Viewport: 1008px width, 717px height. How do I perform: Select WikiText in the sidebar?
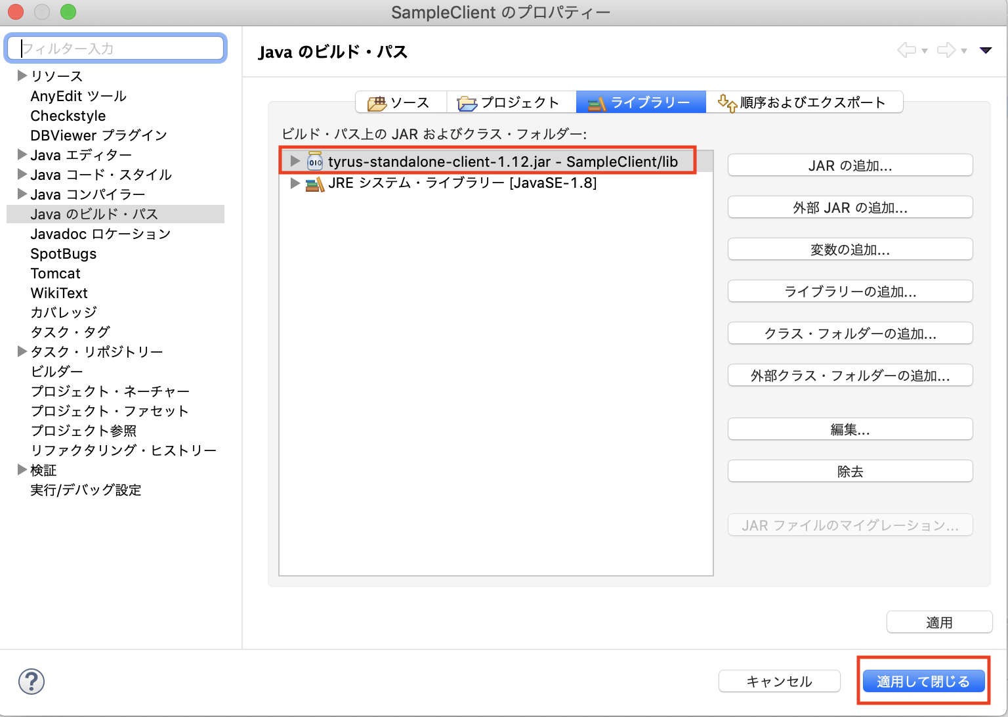tap(58, 293)
